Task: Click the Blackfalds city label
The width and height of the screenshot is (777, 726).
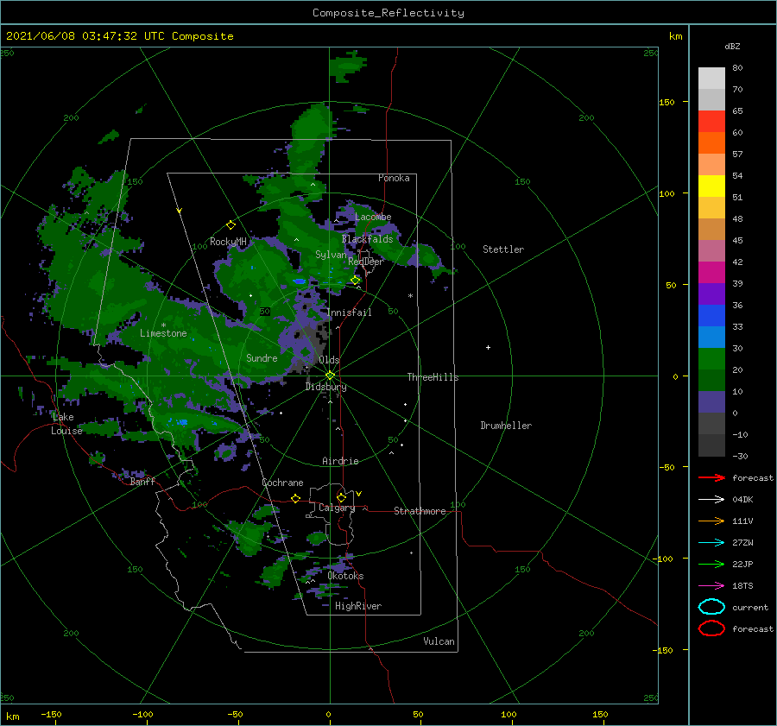Action: click(367, 239)
